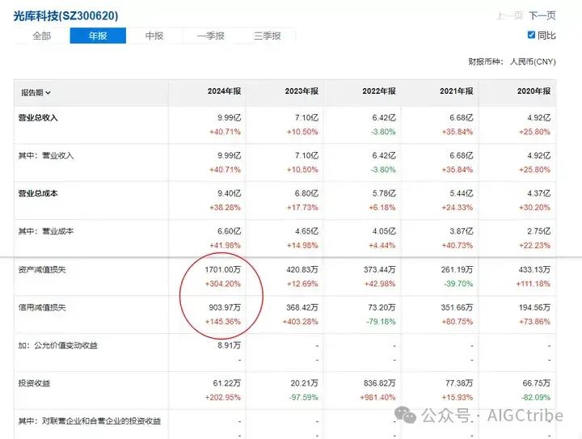582x439 pixels.
Task: Click the +981.40% growth figure
Action: [x=377, y=398]
